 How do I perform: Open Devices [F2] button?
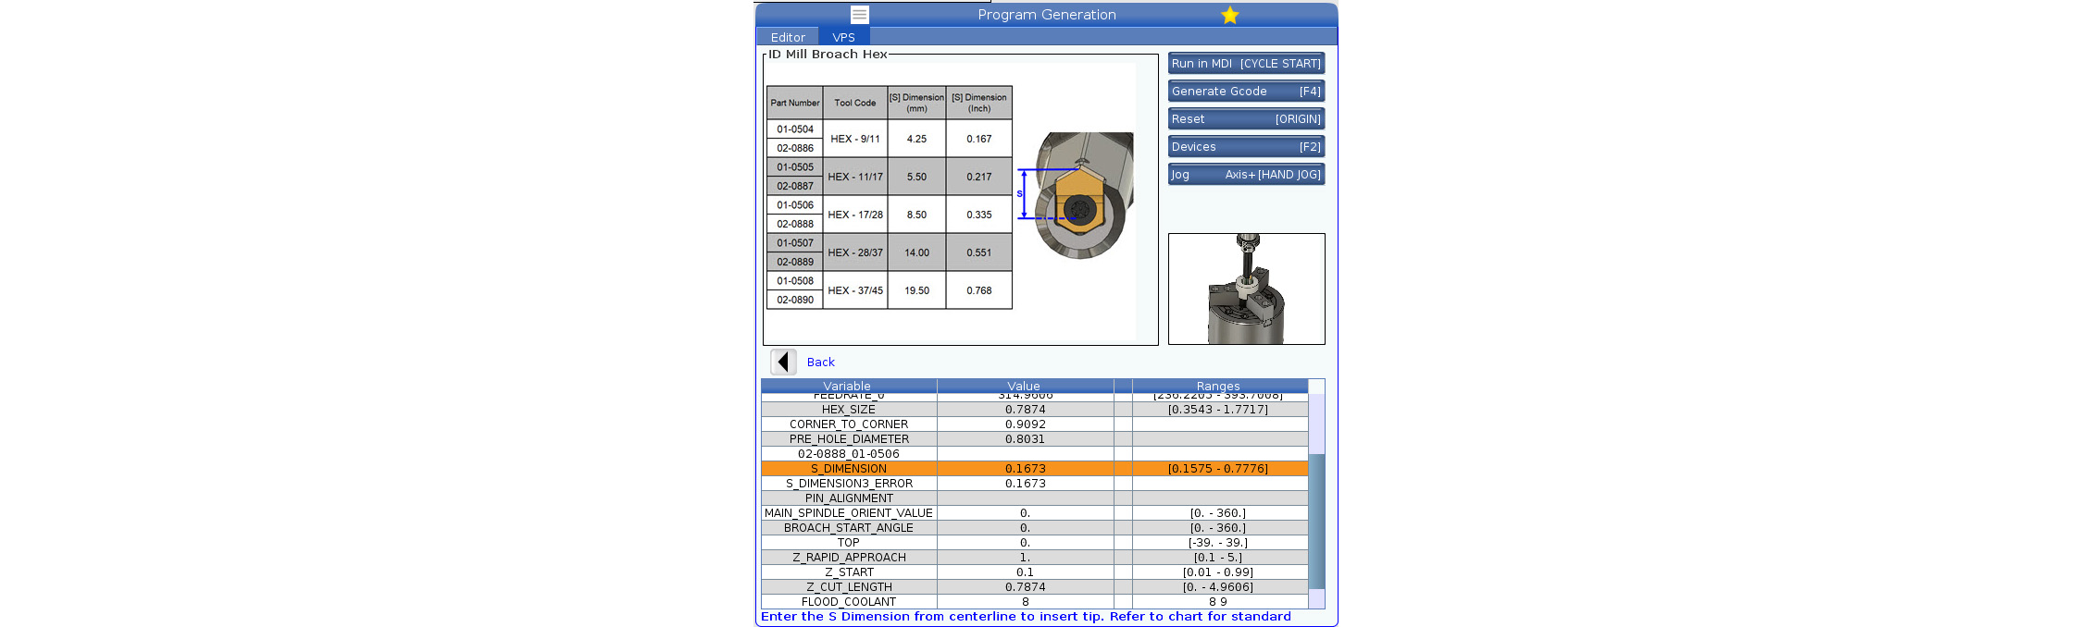tap(1246, 146)
